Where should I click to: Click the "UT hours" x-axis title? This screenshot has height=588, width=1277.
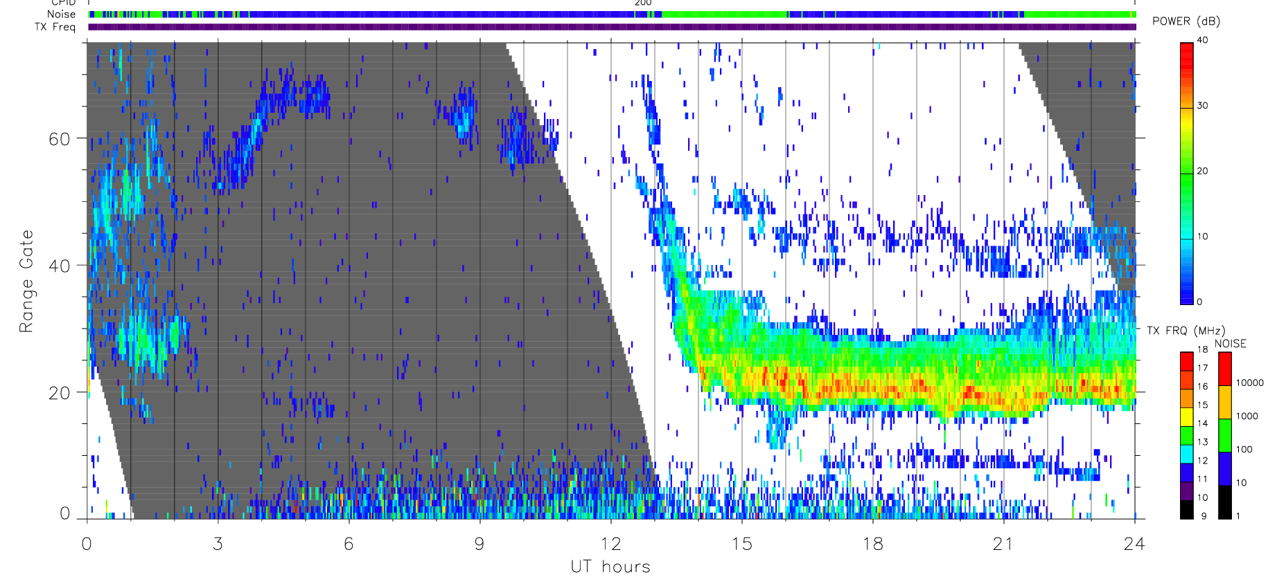point(610,567)
